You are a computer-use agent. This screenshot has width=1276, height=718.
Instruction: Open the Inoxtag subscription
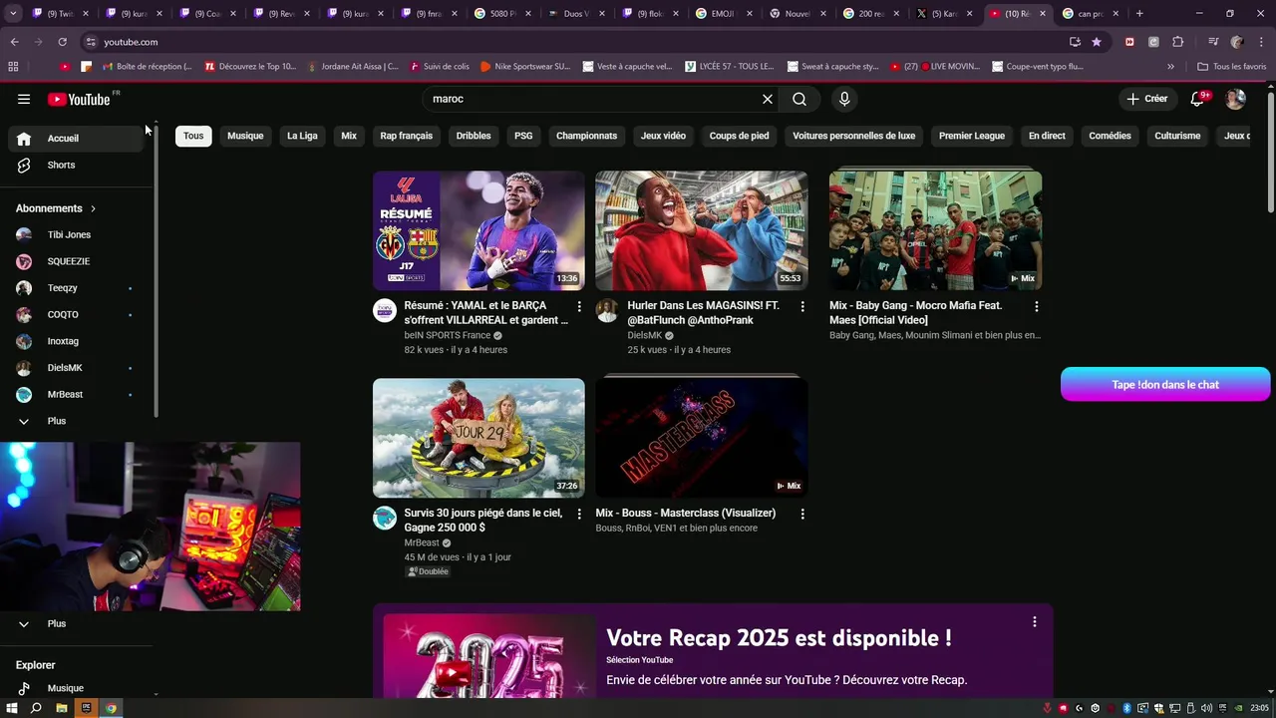(x=77, y=341)
